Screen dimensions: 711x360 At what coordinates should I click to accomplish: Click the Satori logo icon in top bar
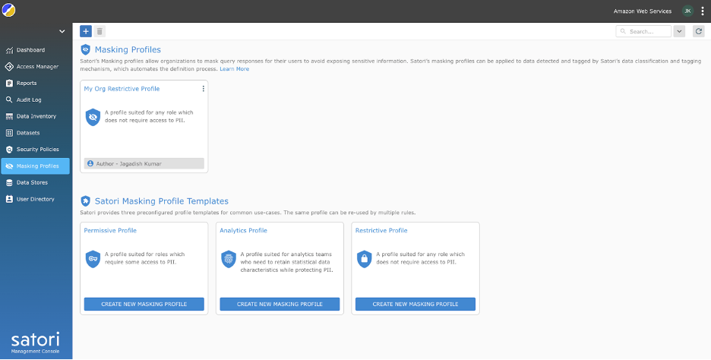8,9
